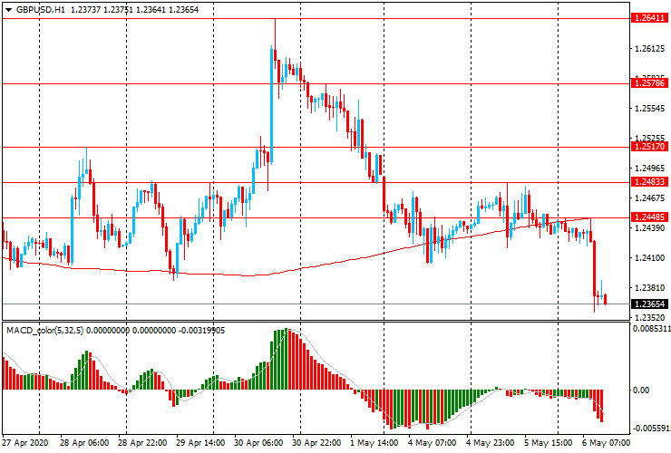Image resolution: width=671 pixels, height=453 pixels.
Task: Click the 5 May 15:00 time label
Action: [549, 443]
